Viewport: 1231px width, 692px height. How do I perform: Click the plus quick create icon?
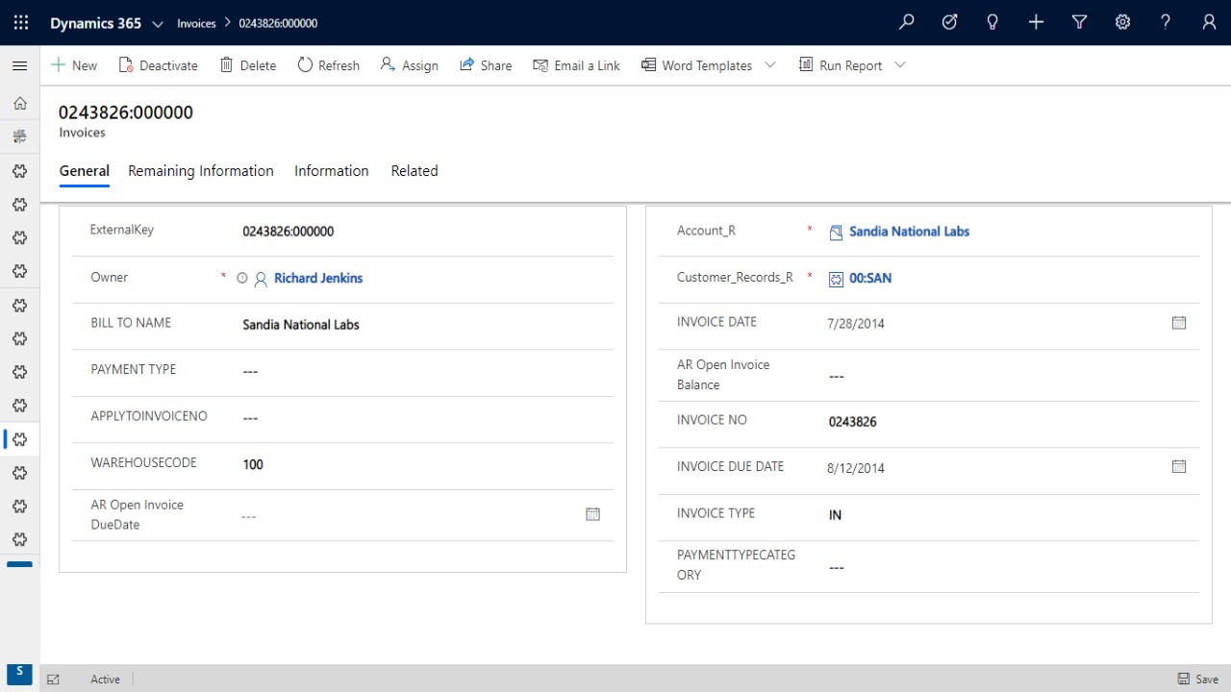pos(1036,22)
